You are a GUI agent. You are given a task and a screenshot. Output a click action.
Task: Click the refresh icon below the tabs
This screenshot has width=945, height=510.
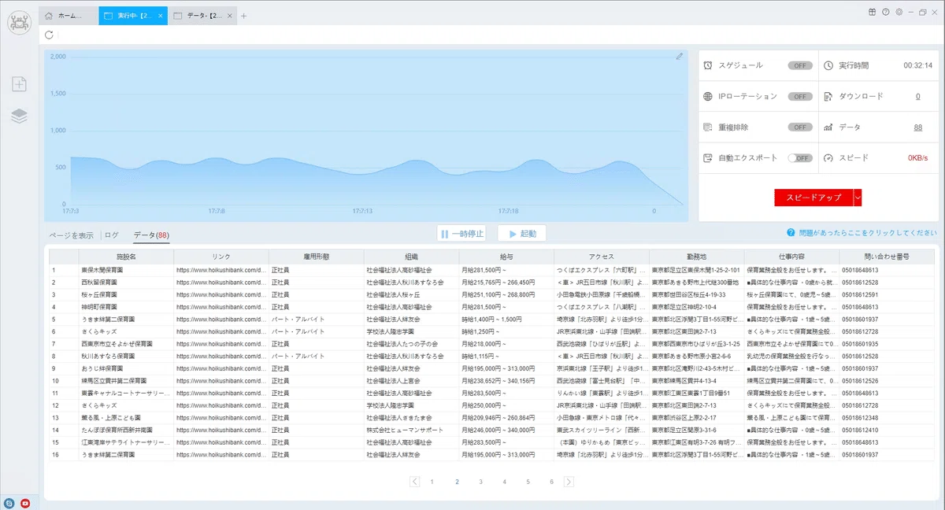pyautogui.click(x=50, y=35)
